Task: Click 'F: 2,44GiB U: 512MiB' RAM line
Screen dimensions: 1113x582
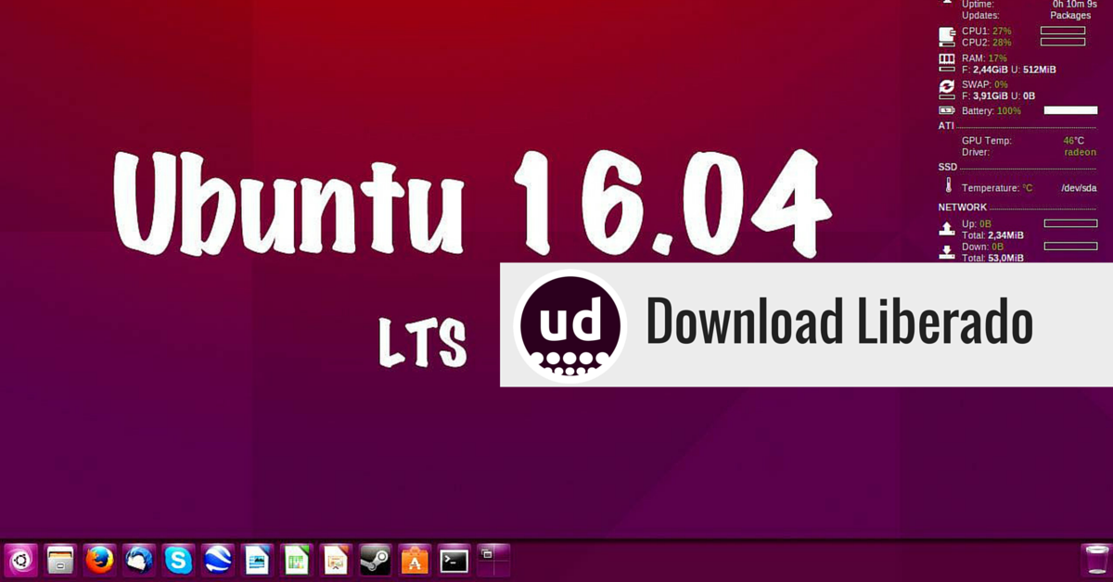Action: [1009, 70]
